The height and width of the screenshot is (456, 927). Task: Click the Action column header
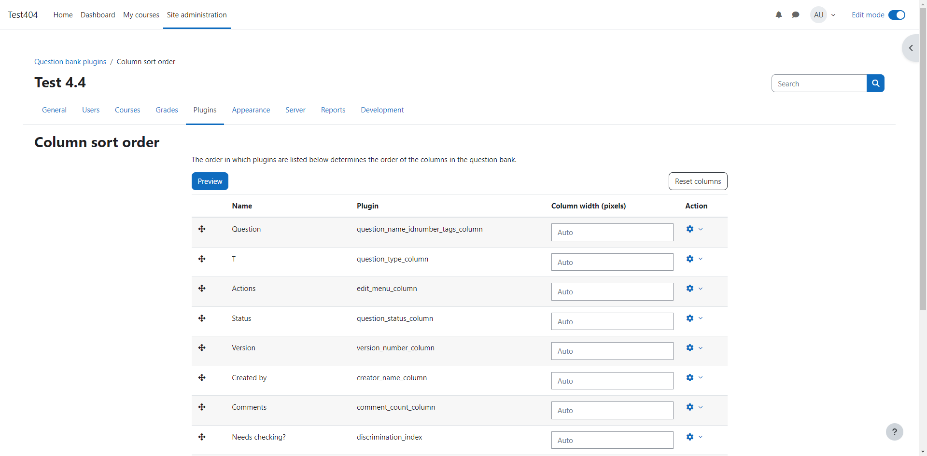696,206
